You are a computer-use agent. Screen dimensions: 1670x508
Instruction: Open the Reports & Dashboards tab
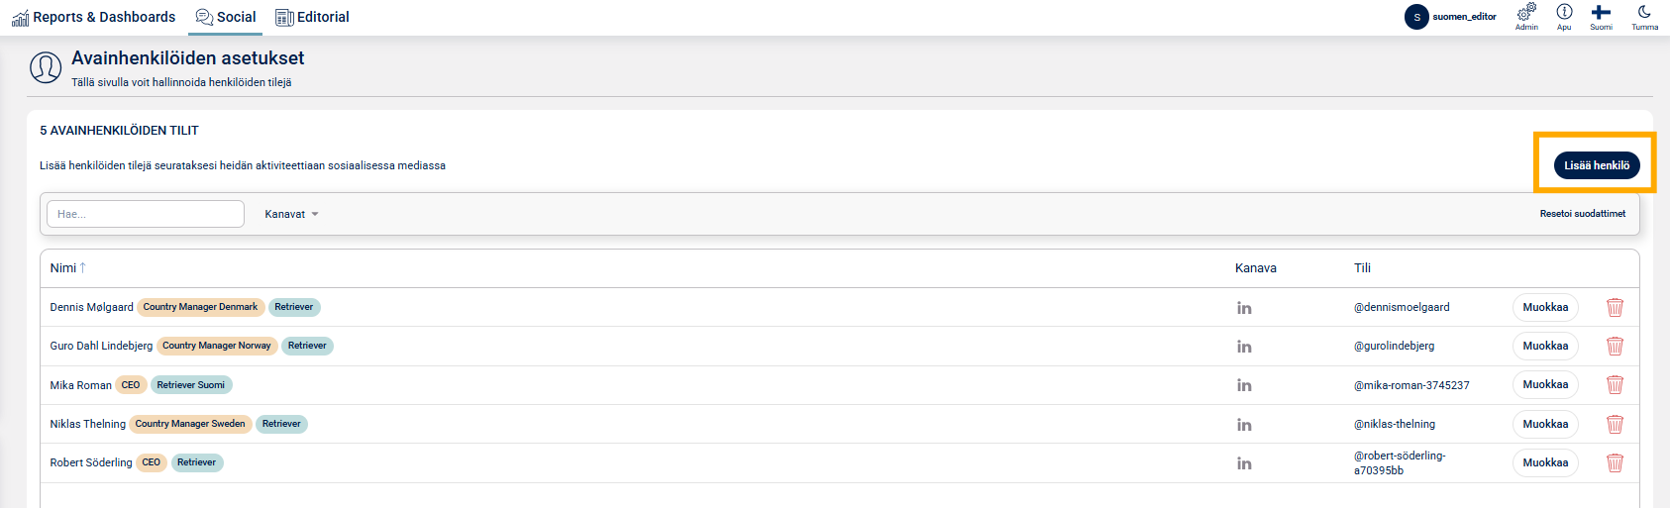[x=94, y=17]
